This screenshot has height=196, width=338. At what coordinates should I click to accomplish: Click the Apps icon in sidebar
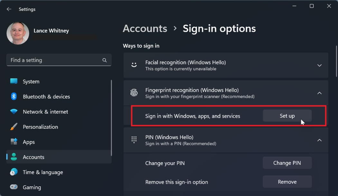click(x=14, y=142)
